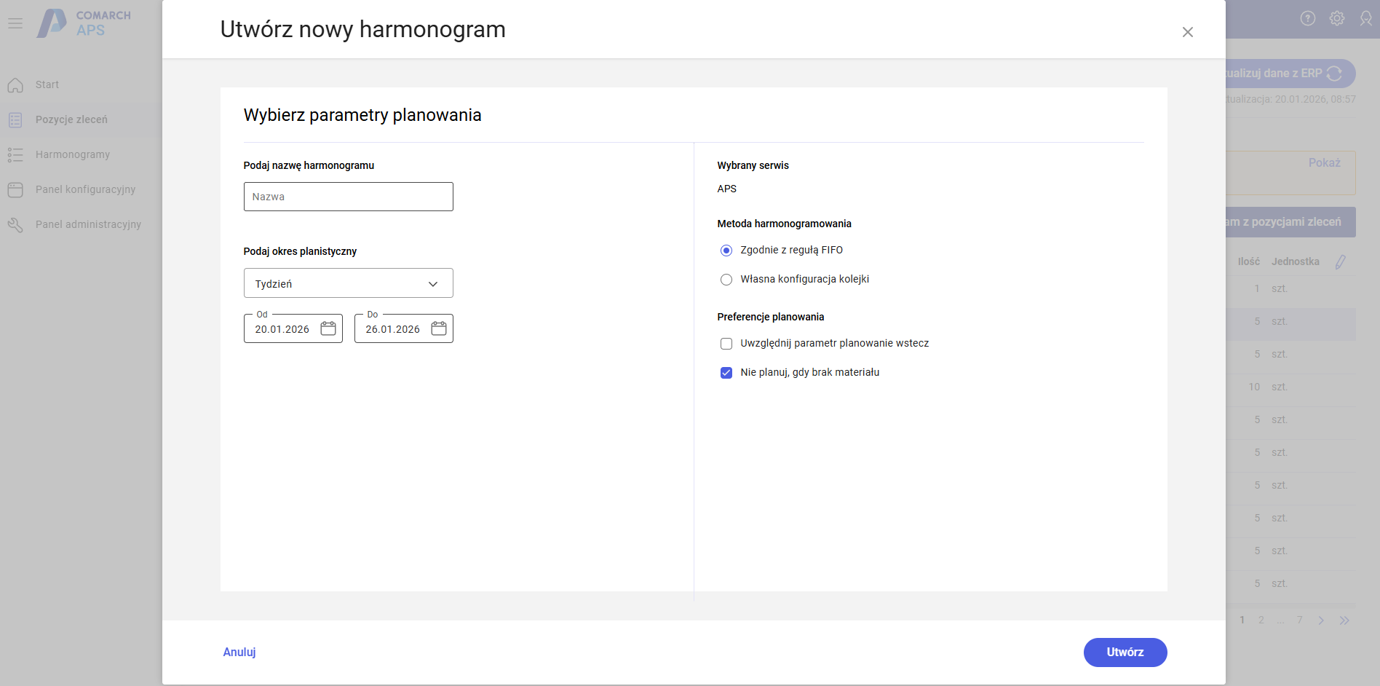Jump to page 7 in the pagination
The width and height of the screenshot is (1380, 686).
(x=1300, y=620)
